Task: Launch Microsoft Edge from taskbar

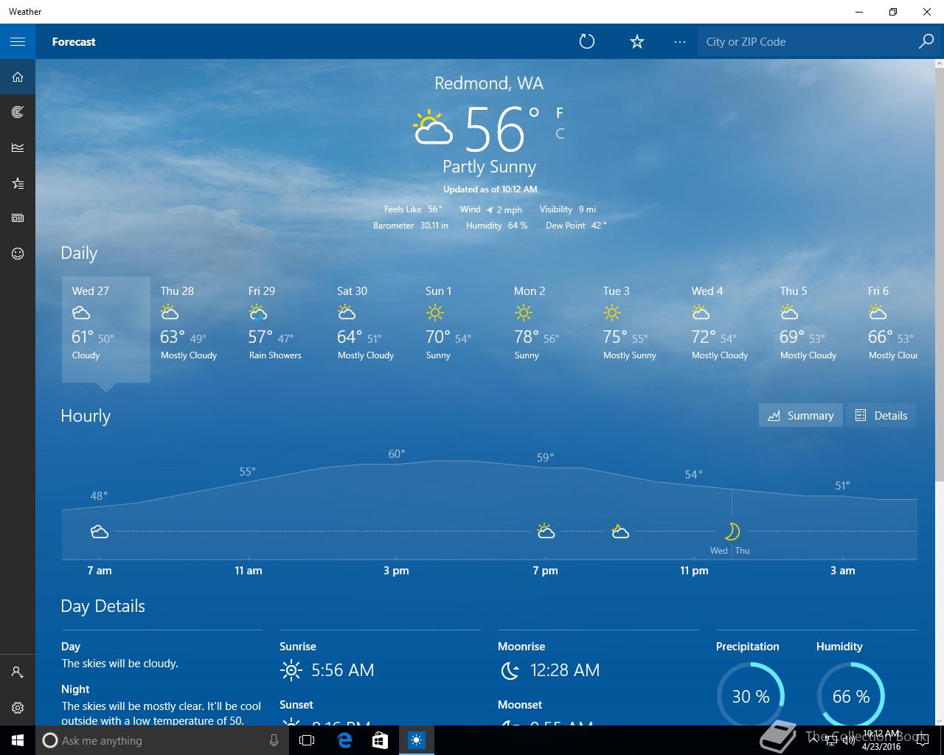Action: pos(344,740)
